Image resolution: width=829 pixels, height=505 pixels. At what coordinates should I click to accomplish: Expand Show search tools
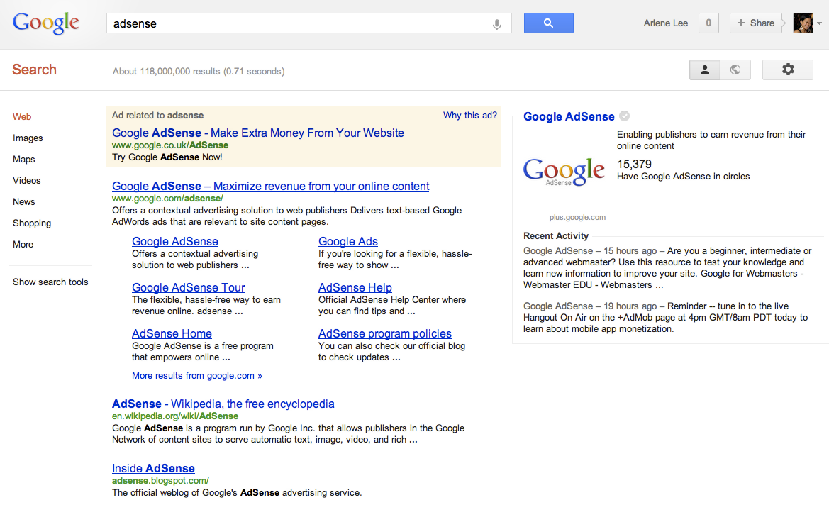[x=50, y=282]
